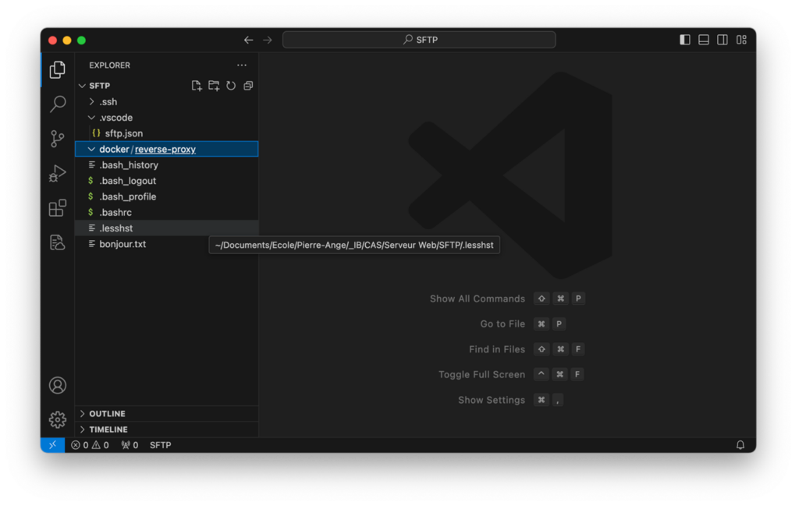799x509 pixels.
Task: Click the docker path segment
Action: [114, 149]
